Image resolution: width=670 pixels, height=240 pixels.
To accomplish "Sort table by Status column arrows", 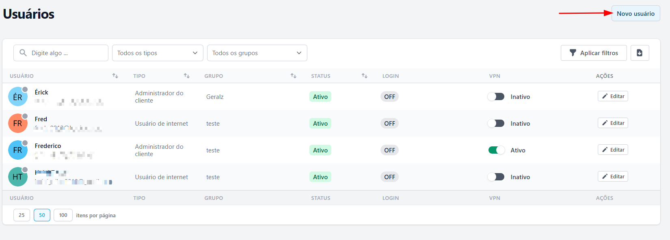I will 365,76.
